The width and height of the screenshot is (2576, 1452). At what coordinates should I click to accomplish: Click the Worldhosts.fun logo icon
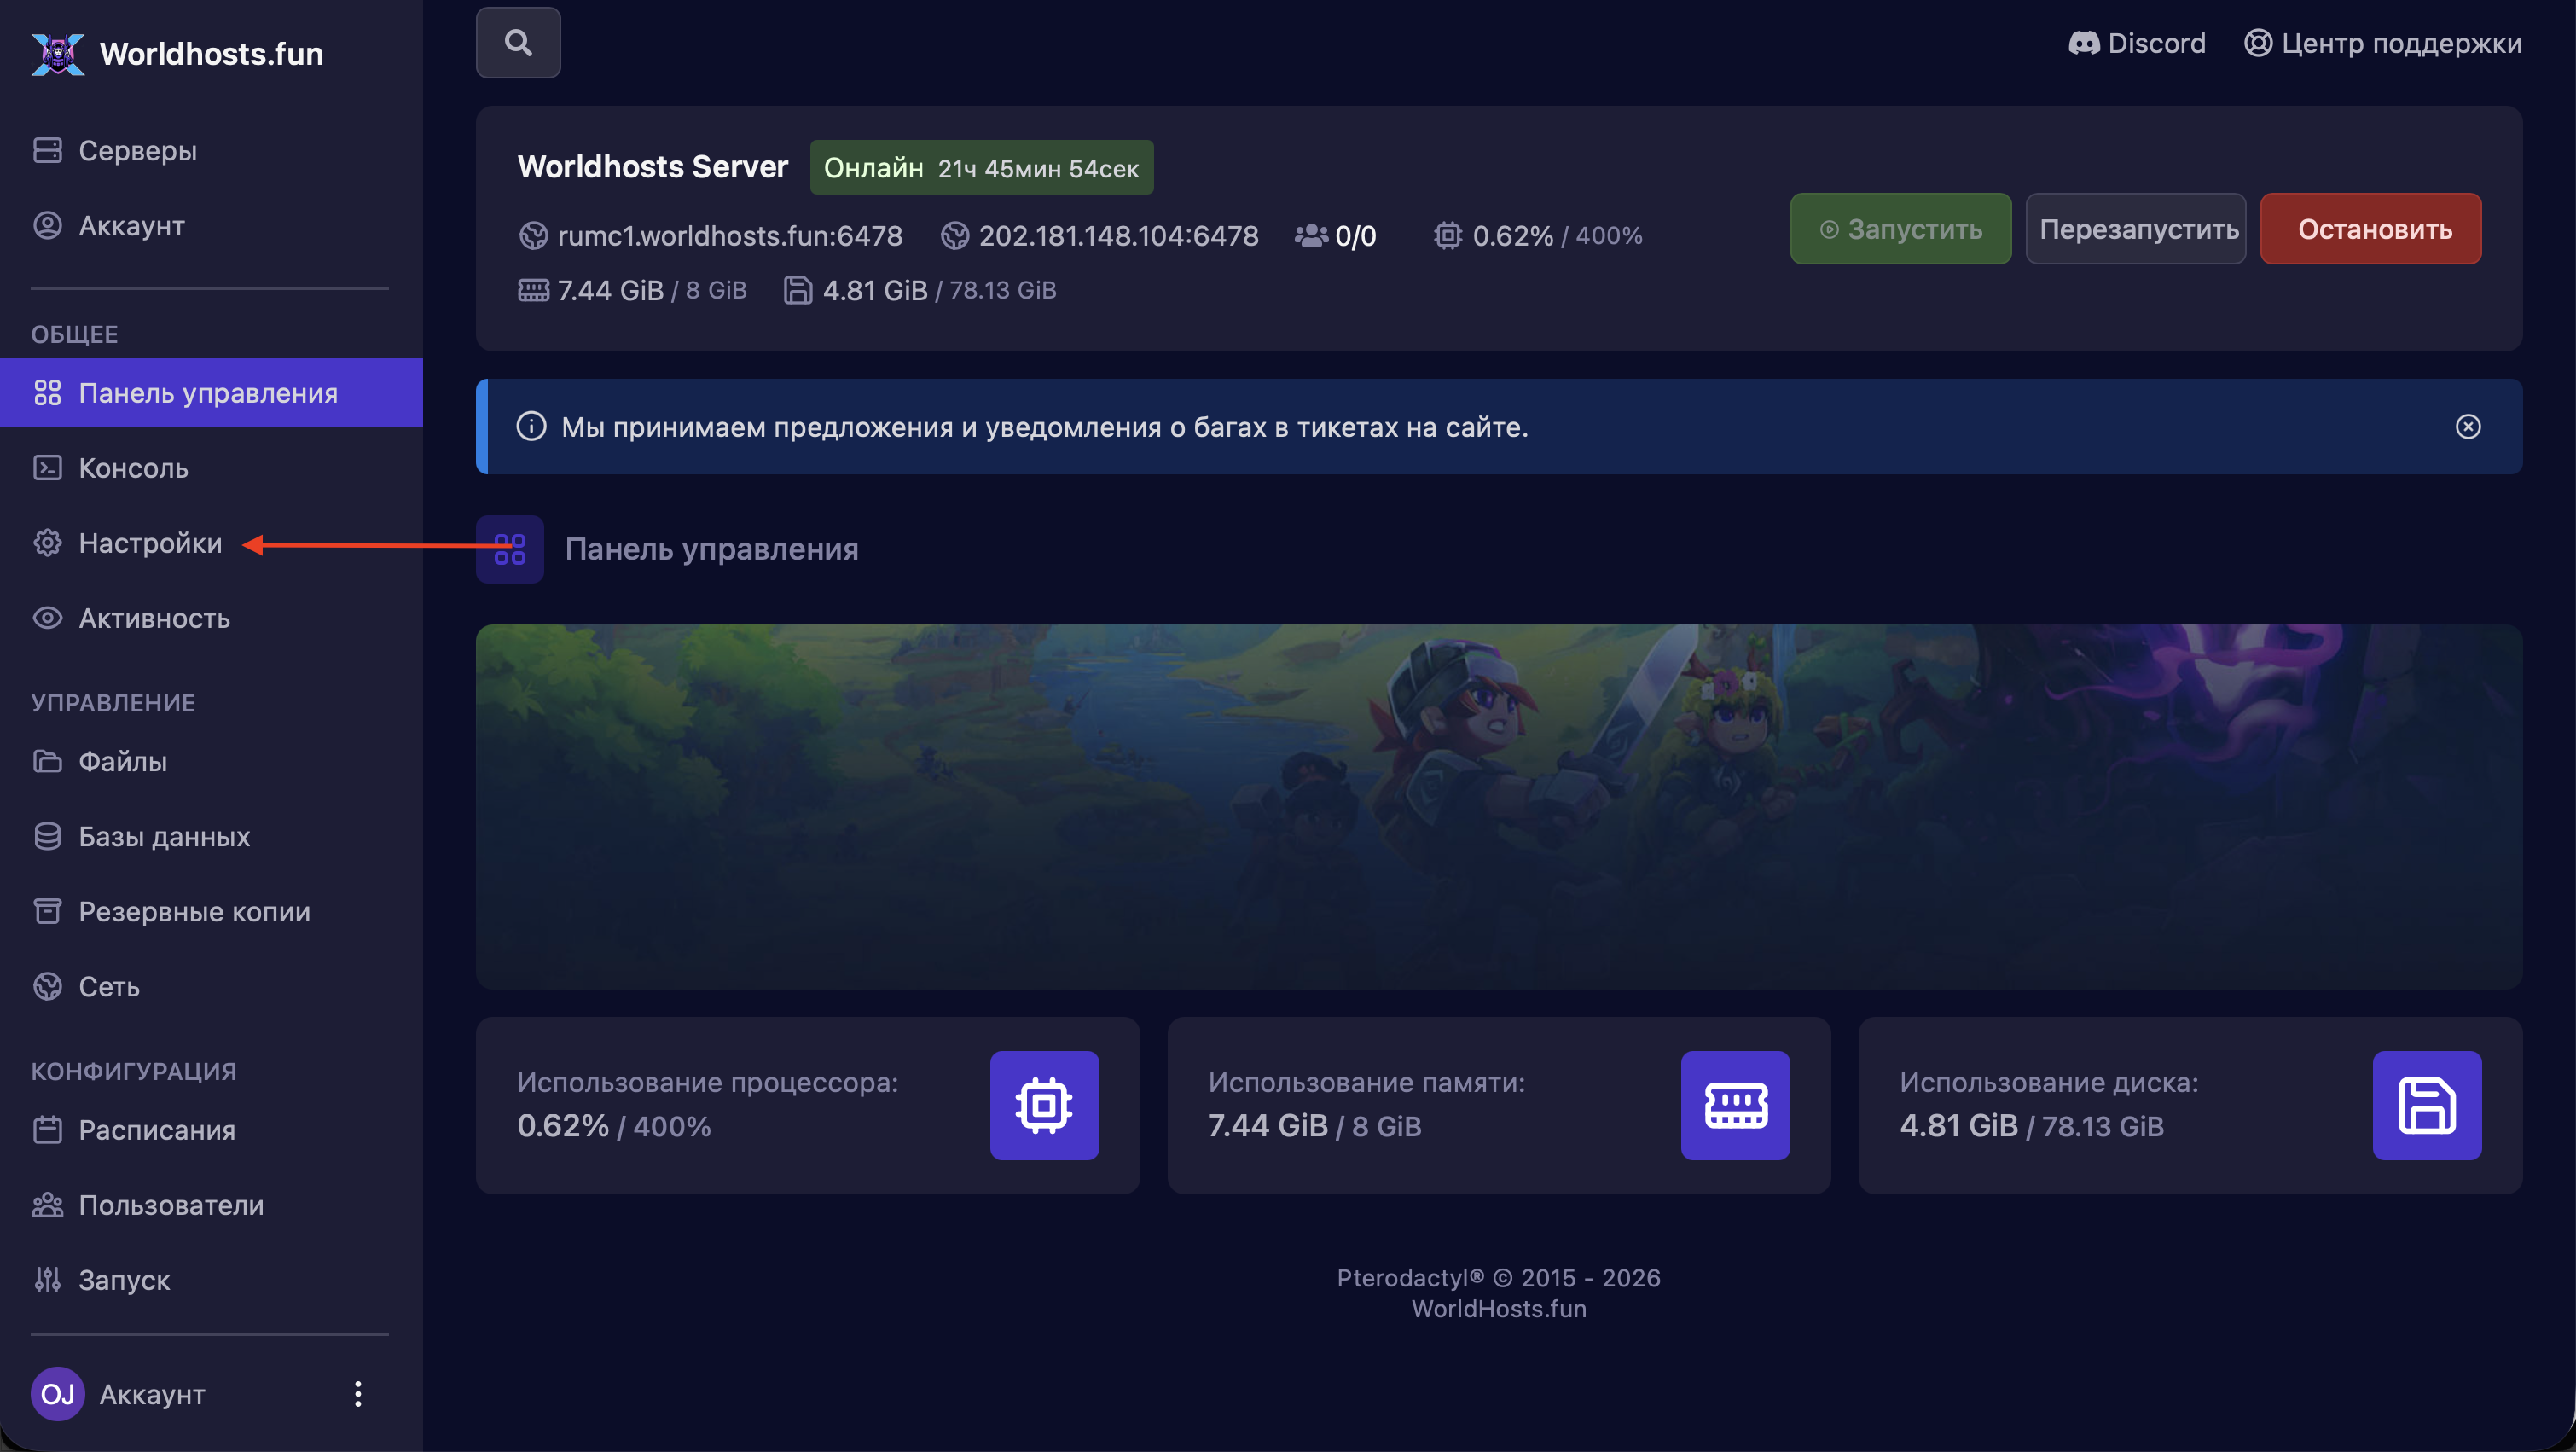pyautogui.click(x=57, y=54)
